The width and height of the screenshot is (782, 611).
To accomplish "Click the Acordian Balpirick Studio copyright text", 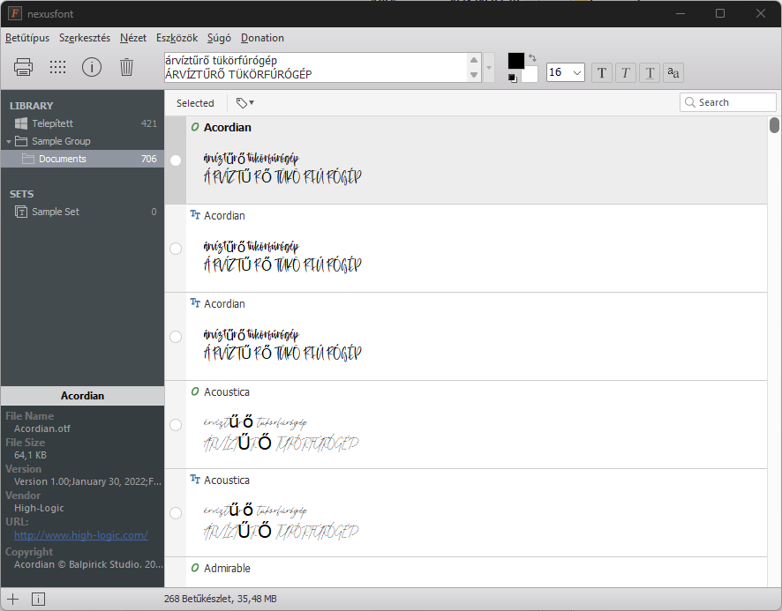I will point(88,564).
